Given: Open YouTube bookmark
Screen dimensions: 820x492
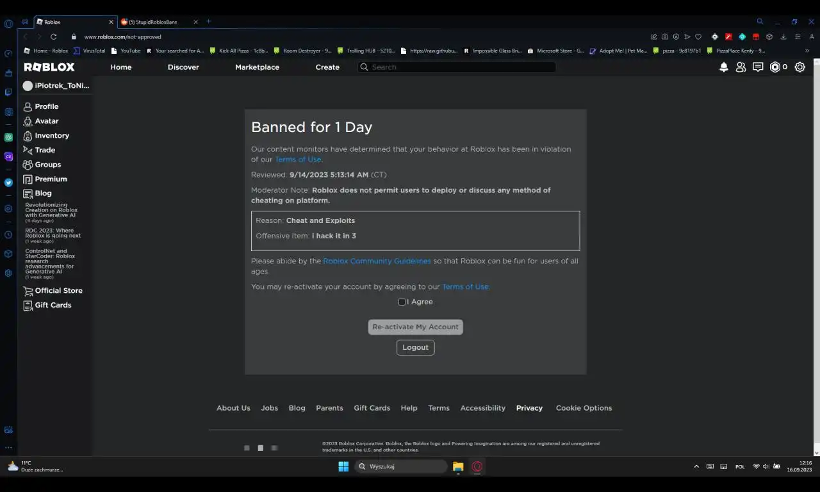Looking at the screenshot, I should click(126, 51).
